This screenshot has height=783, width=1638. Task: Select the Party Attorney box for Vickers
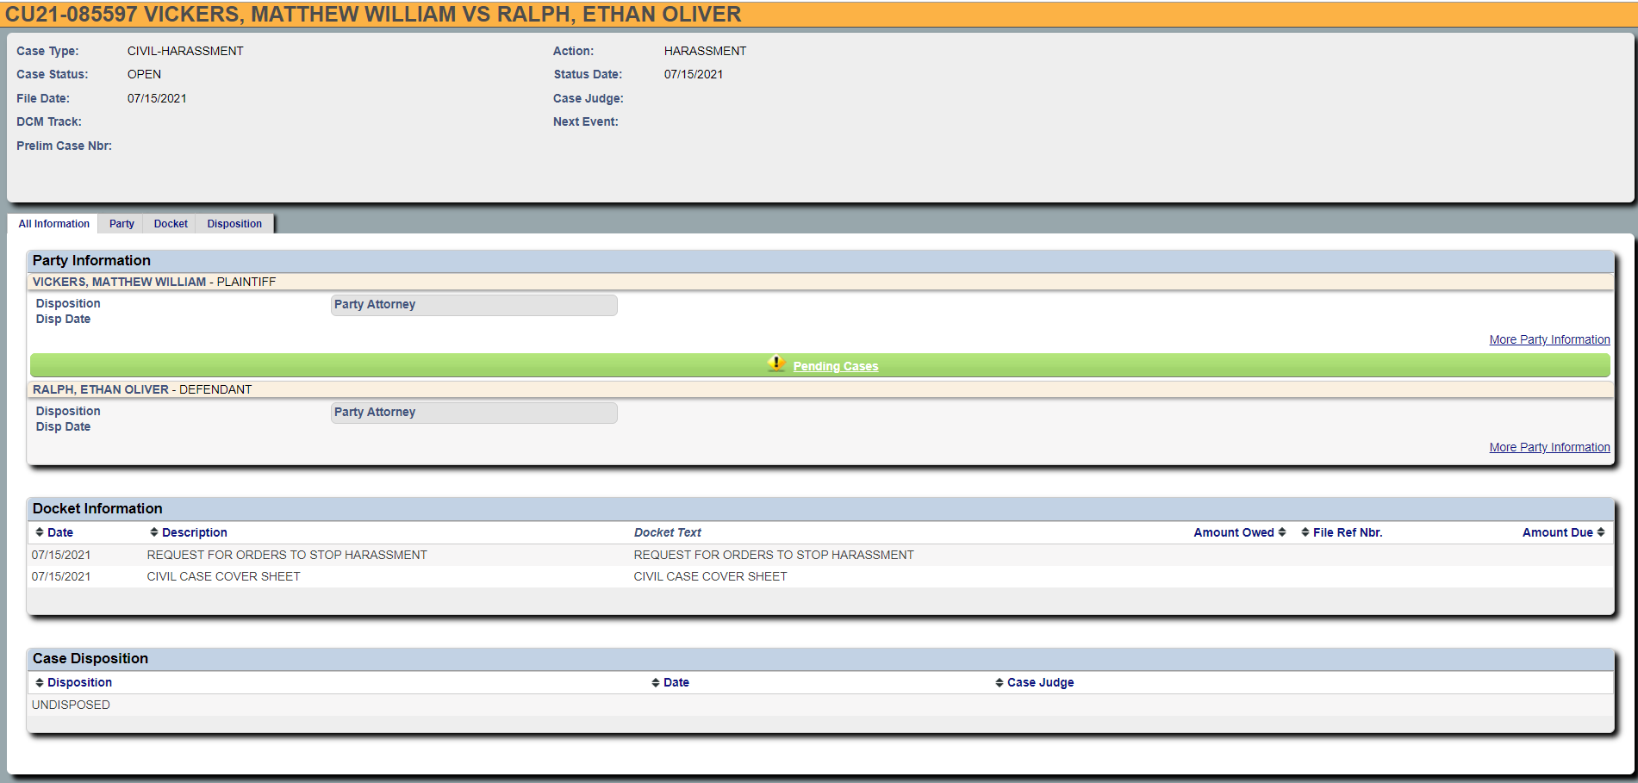[474, 305]
